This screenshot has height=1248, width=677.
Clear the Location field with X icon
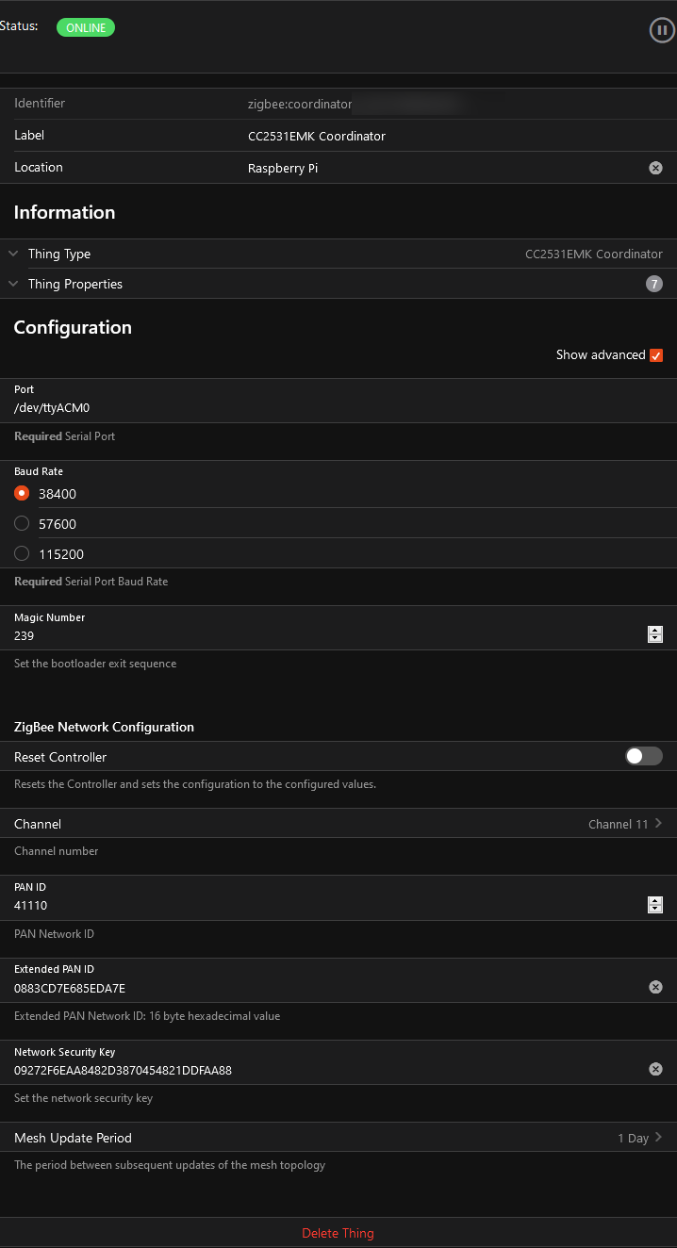[655, 168]
